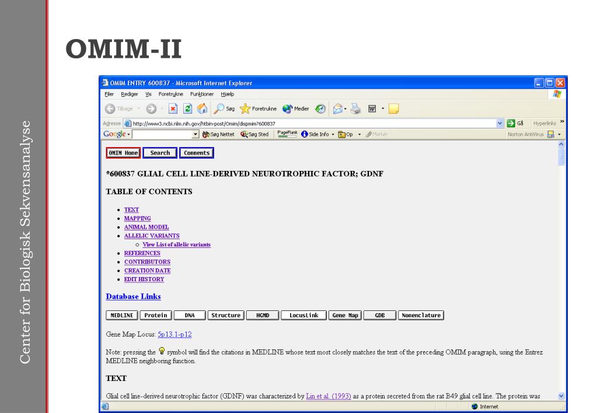Click the MEDLINE database button
The image size is (597, 413).
[122, 315]
